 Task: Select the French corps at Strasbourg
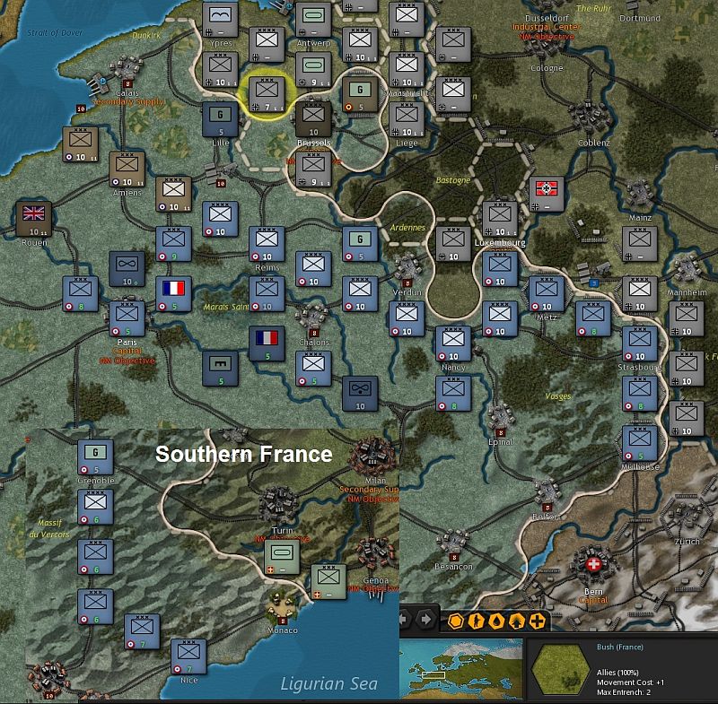(640, 343)
